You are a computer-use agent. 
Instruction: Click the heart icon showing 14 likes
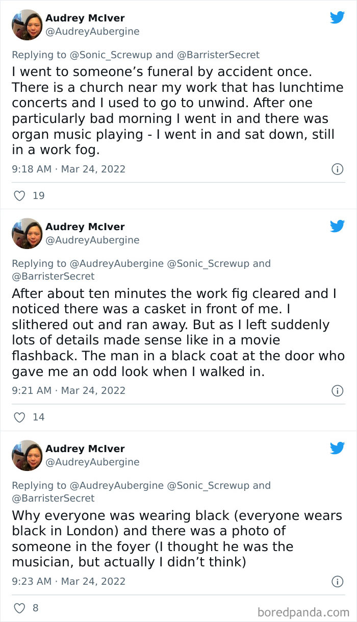point(19,417)
